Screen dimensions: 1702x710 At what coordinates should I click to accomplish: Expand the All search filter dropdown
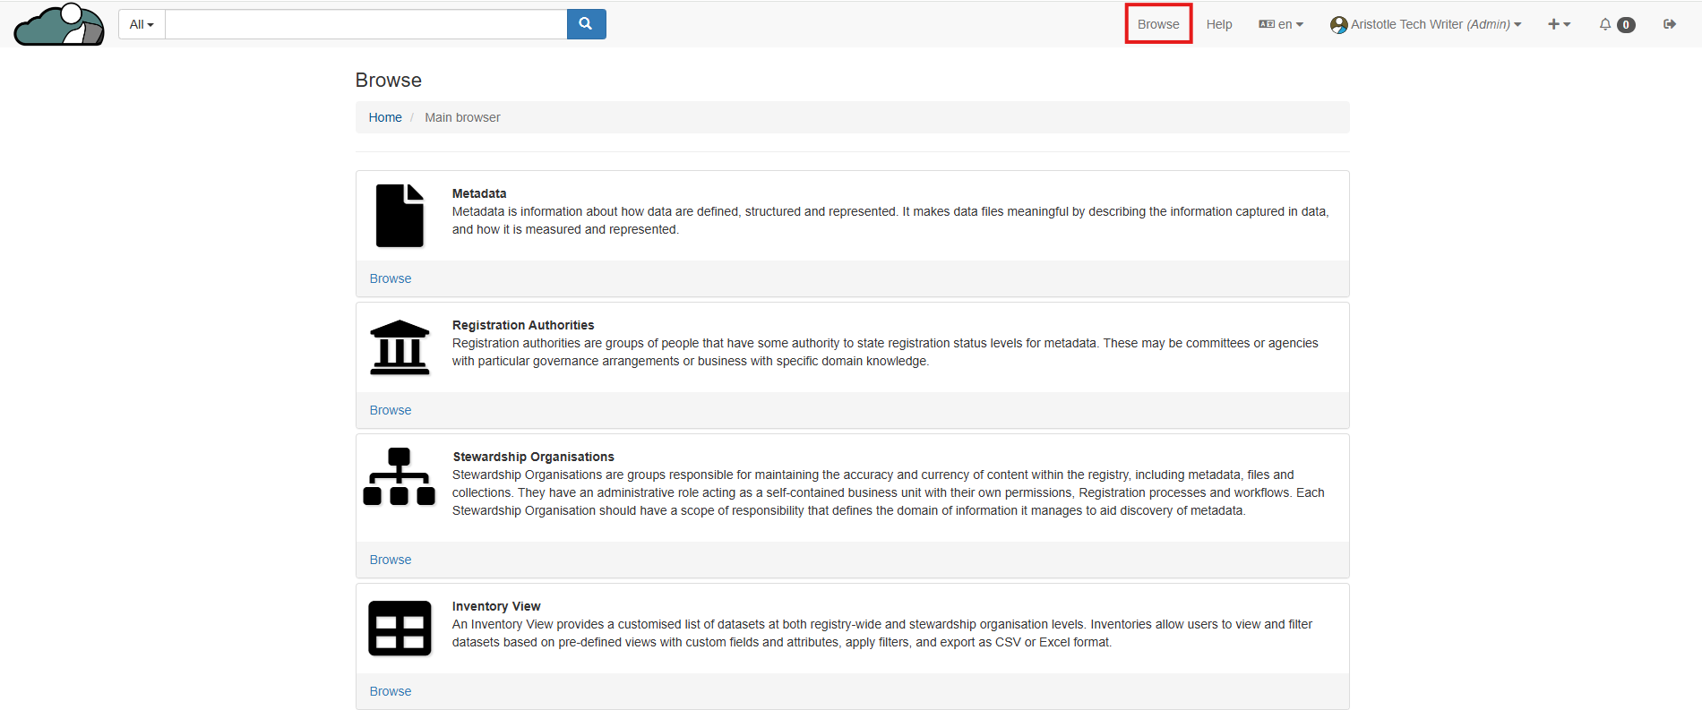tap(142, 24)
